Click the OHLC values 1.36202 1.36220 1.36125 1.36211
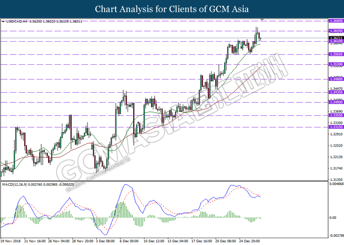 tap(56, 22)
